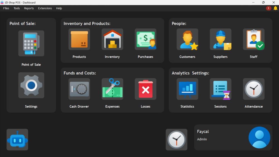Open the Losses trash bin icon

(145, 89)
